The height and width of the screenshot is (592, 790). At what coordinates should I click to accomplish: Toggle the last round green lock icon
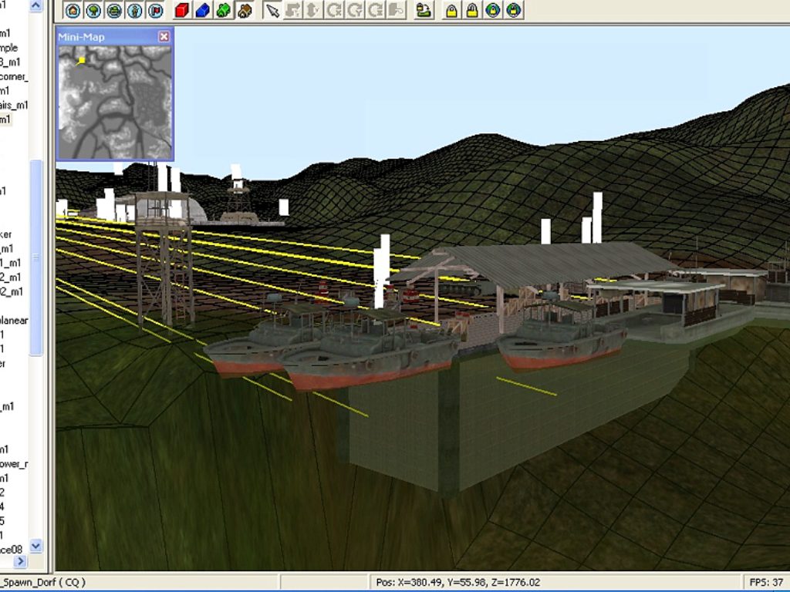click(513, 10)
